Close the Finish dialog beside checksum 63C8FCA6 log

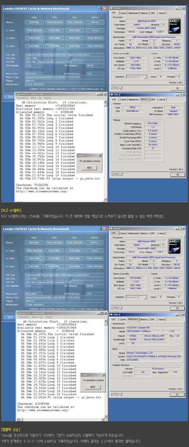coord(103,375)
